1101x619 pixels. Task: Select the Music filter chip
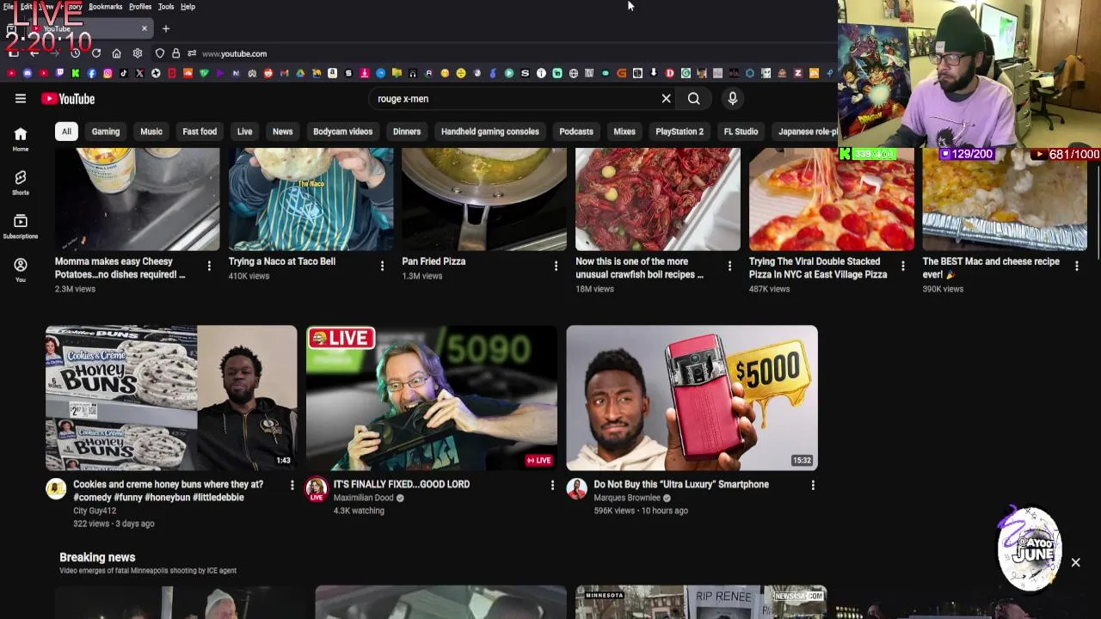point(151,132)
